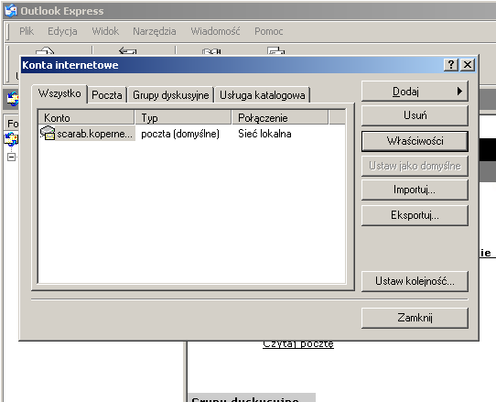Click the Połączenie column header
This screenshot has width=496, height=402.
coord(280,118)
